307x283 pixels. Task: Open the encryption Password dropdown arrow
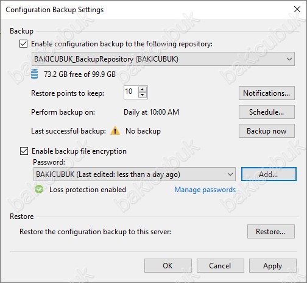pos(230,174)
